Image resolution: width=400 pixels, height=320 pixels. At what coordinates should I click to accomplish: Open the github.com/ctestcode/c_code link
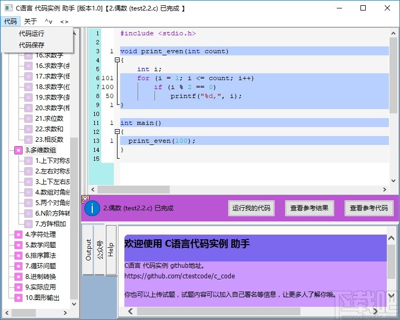[180, 276]
